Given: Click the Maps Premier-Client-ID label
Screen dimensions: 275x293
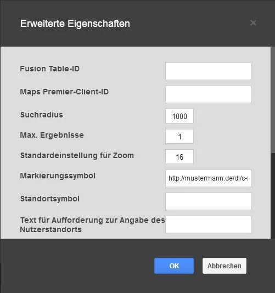Looking at the screenshot, I should coord(64,92).
